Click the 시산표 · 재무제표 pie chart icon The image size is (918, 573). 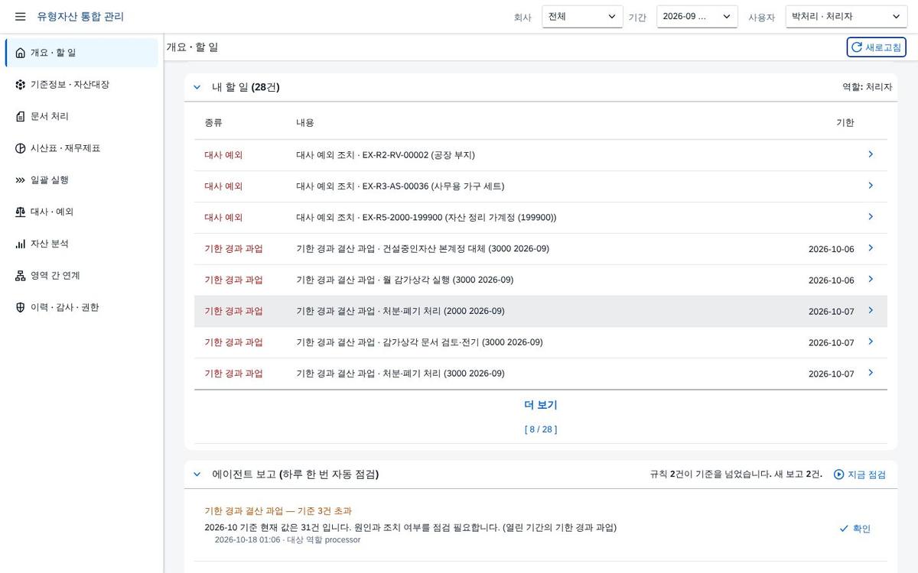click(20, 148)
